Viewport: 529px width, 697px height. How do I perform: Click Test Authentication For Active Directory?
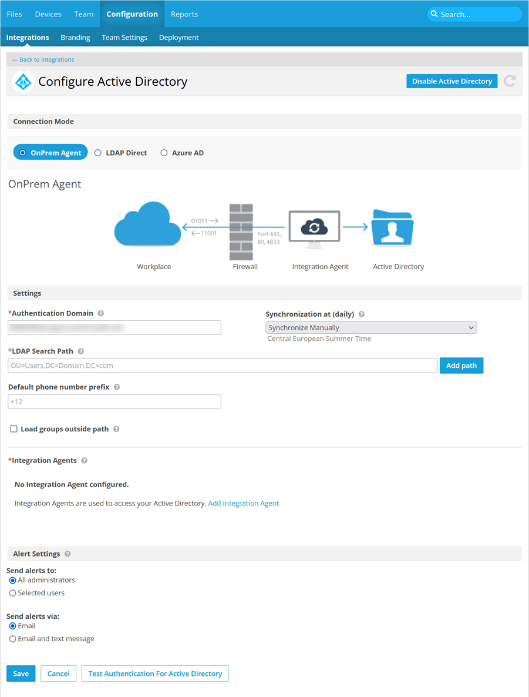pos(155,673)
